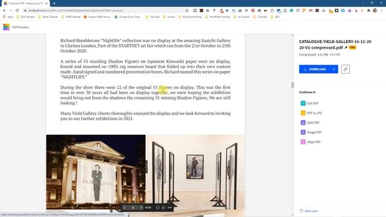Go to next page in PDF viewer
Image resolution: width=386 pixels, height=217 pixels.
[x=141, y=207]
